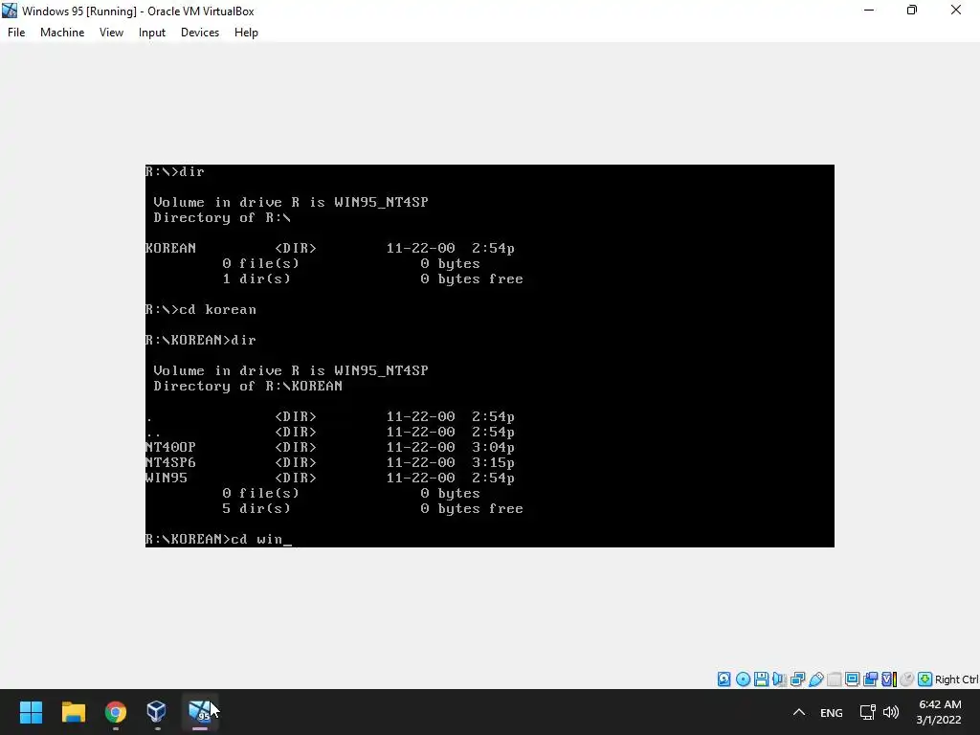The width and height of the screenshot is (980, 735).
Task: Click the 3:04p timestamp in the listing
Action: point(493,448)
